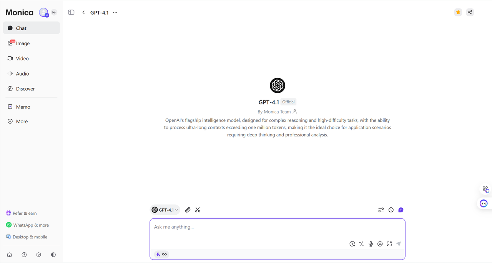This screenshot has width=492, height=263.
Task: Click the Refer & earn link
Action: (x=22, y=213)
